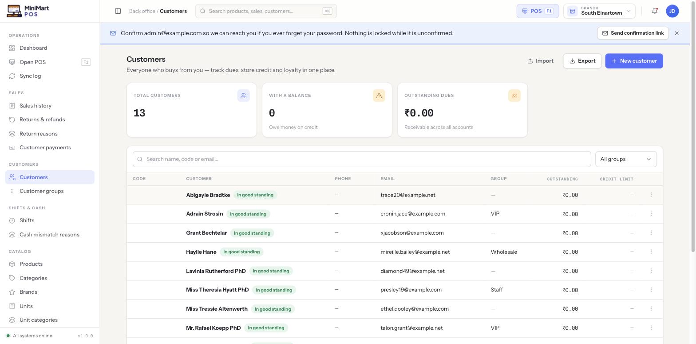Open row actions for Miss Tressie Altenwerth
The height and width of the screenshot is (344, 696).
click(x=651, y=309)
